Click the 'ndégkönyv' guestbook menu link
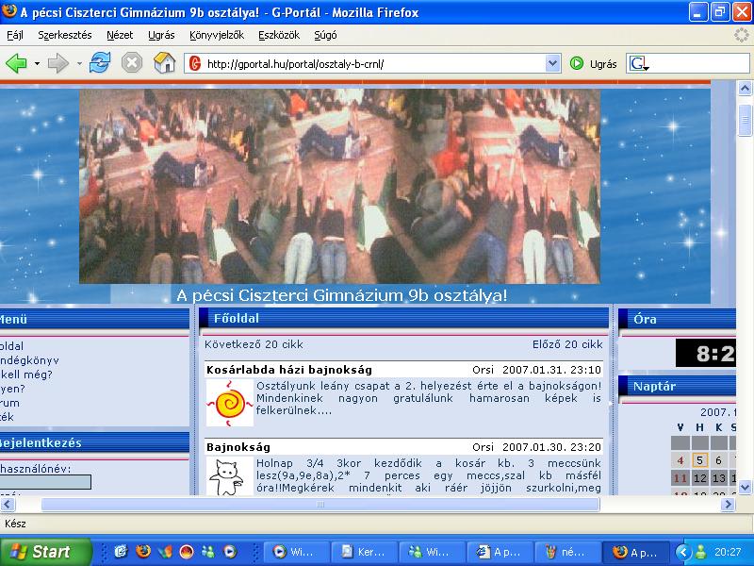Viewport: 754px width, 566px height. [x=29, y=360]
